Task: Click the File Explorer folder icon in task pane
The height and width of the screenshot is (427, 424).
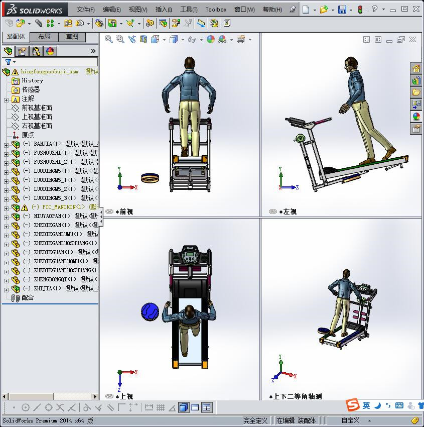Action: [x=416, y=92]
